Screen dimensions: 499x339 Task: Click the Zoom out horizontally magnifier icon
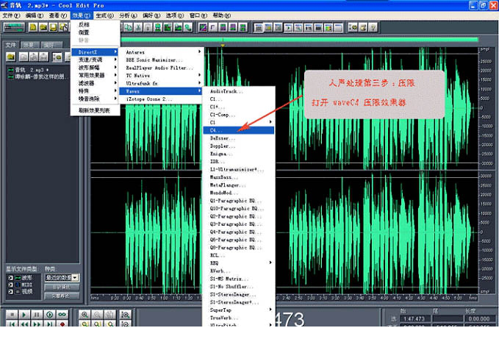pyautogui.click(x=97, y=315)
